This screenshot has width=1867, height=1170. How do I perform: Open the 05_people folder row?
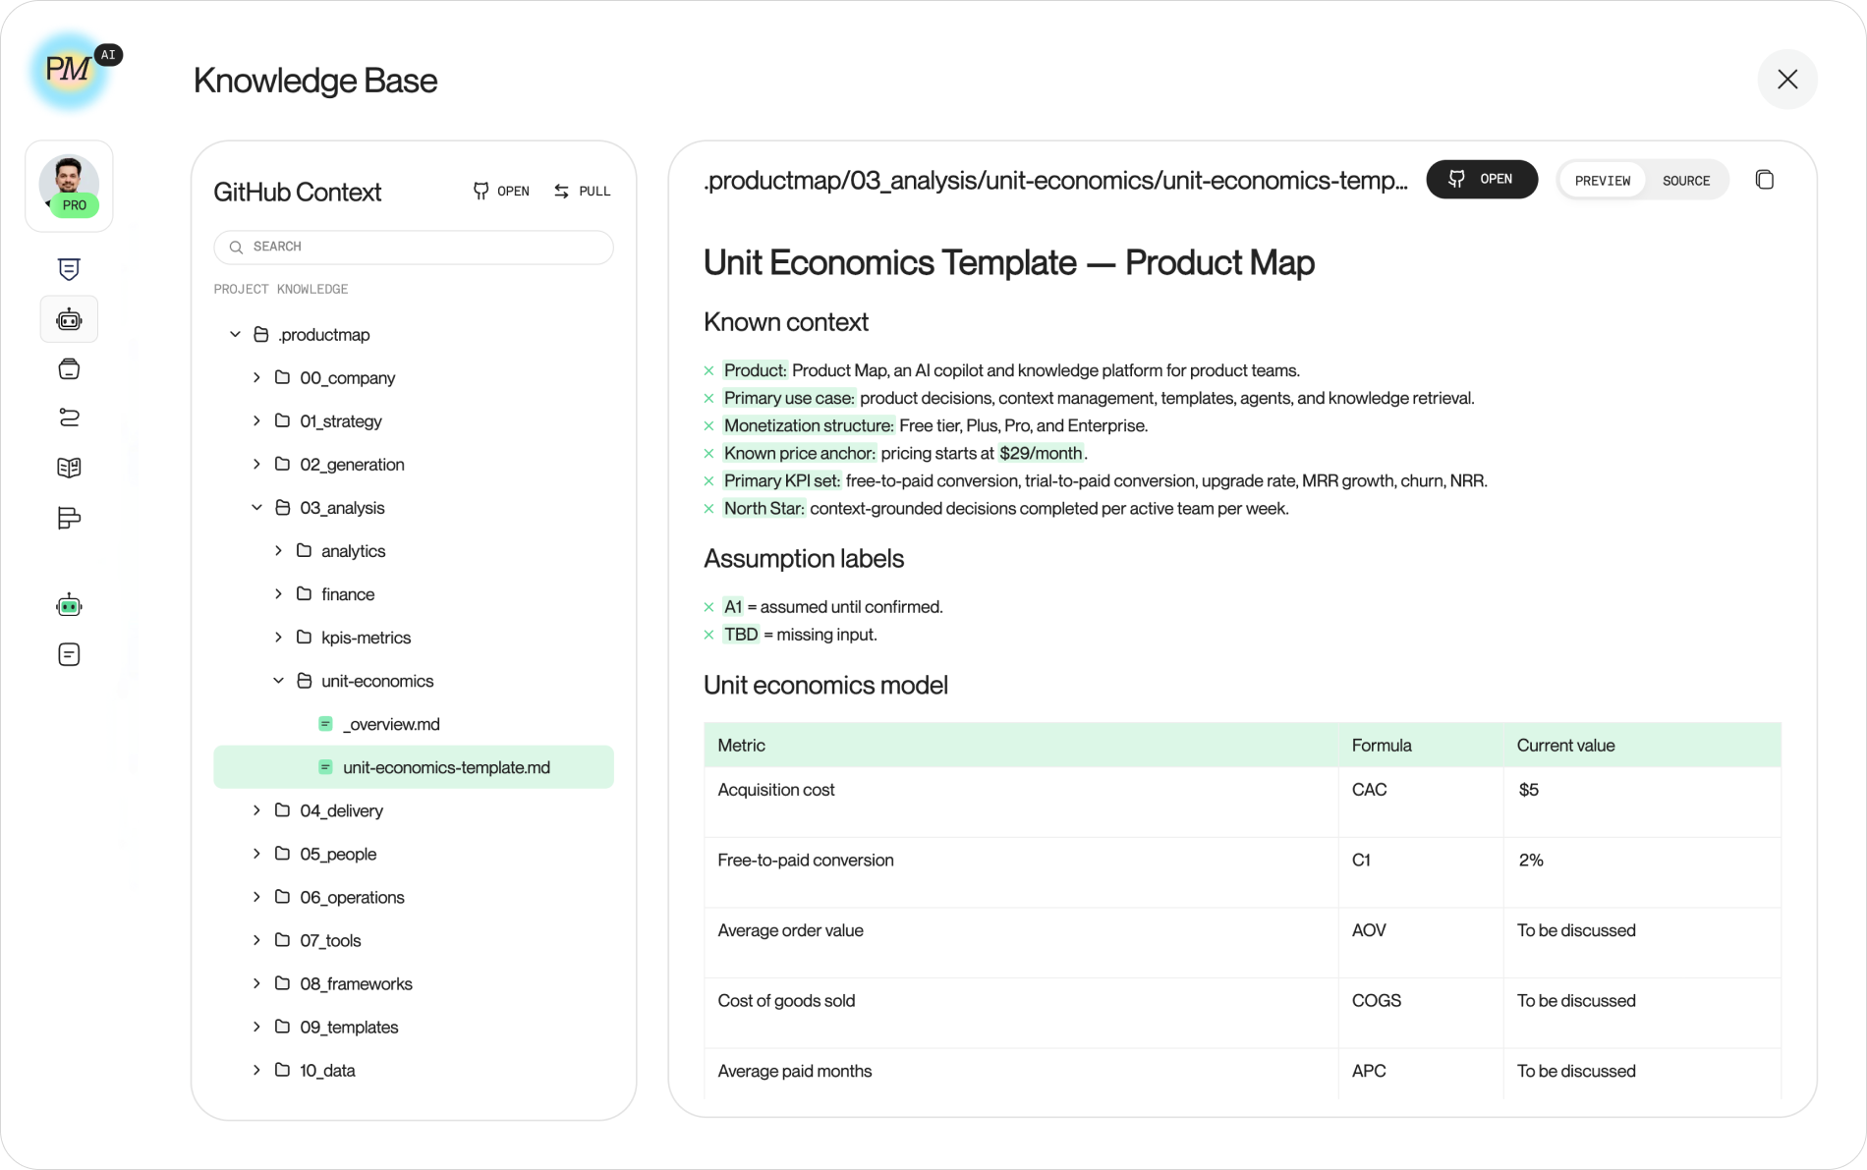pos(414,854)
